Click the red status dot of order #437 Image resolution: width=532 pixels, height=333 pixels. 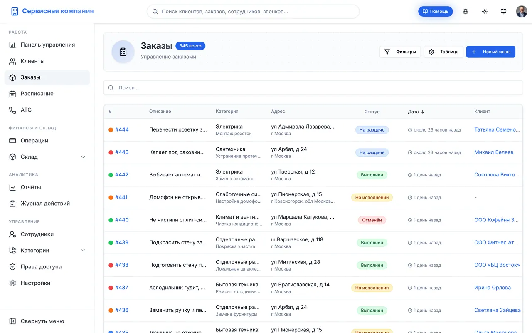point(111,288)
